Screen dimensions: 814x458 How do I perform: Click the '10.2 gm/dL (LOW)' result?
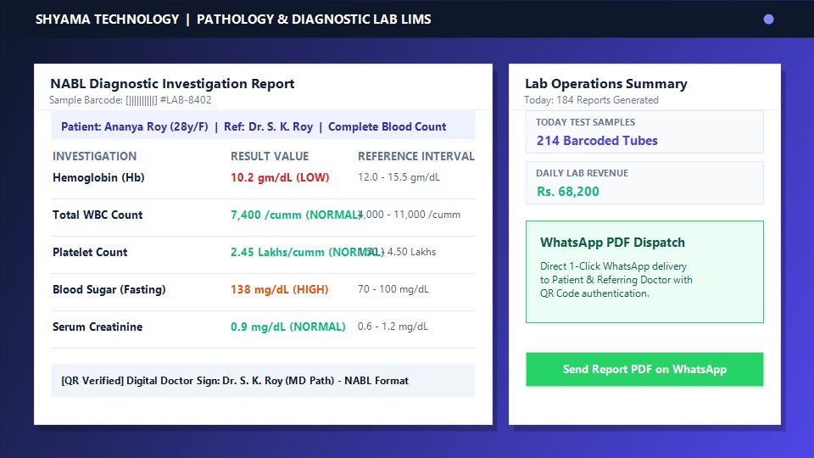pos(280,177)
